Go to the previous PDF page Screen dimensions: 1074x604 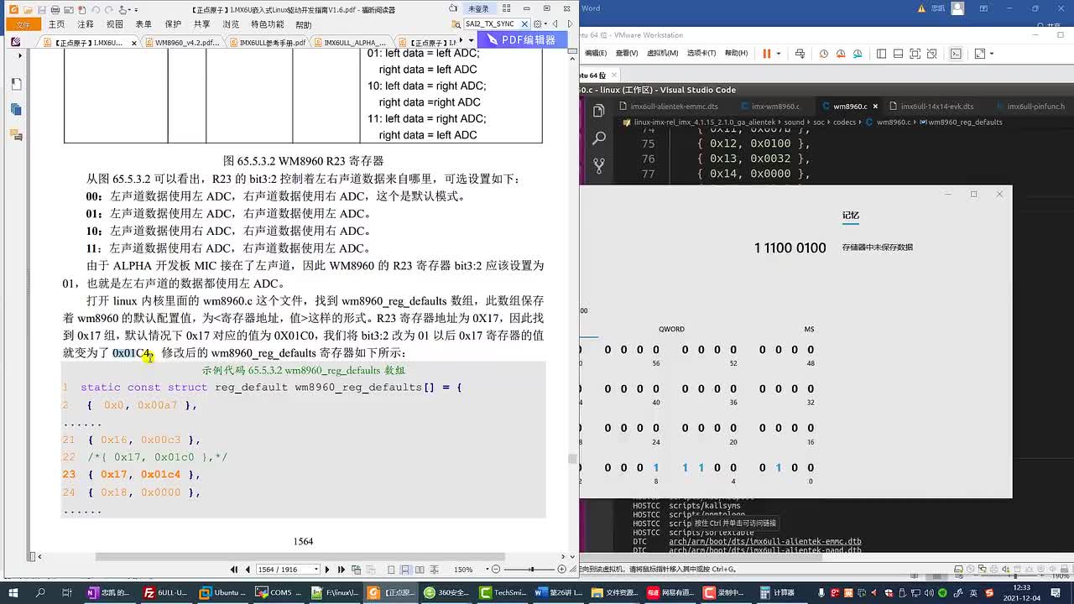pyautogui.click(x=248, y=570)
